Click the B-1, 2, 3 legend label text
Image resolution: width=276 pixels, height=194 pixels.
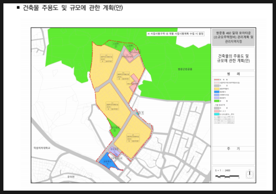click(x=223, y=111)
